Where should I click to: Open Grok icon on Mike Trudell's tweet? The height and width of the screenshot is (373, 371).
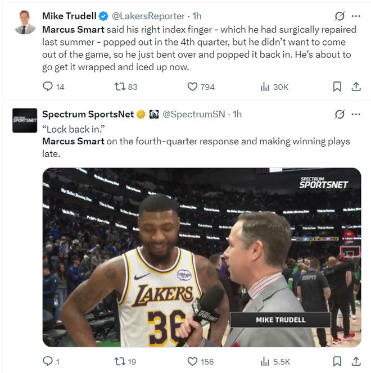[x=339, y=16]
